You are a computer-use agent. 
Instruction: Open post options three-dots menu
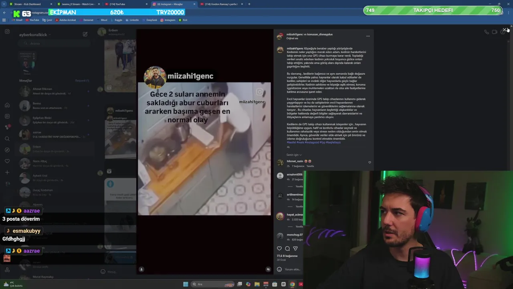(368, 36)
